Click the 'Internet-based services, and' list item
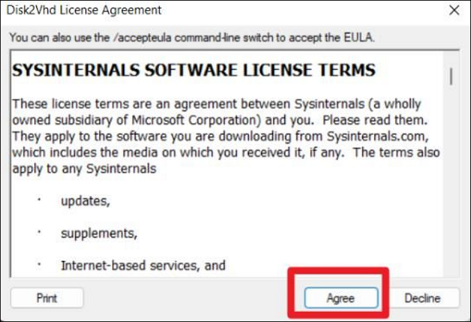Image resolution: width=471 pixels, height=322 pixels. (x=143, y=265)
